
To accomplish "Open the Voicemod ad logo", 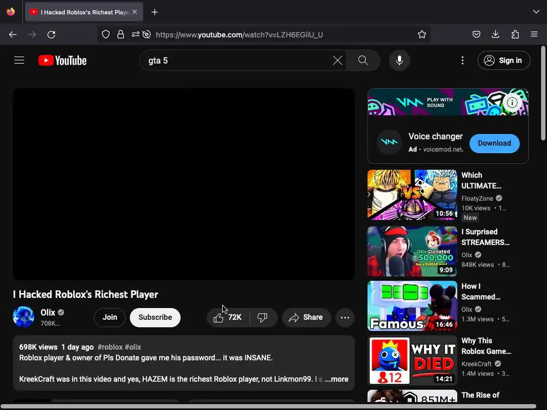I will tap(389, 142).
